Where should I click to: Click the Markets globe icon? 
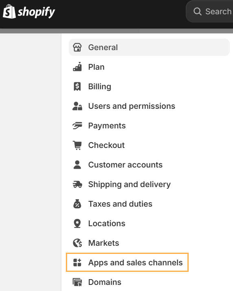[77, 243]
